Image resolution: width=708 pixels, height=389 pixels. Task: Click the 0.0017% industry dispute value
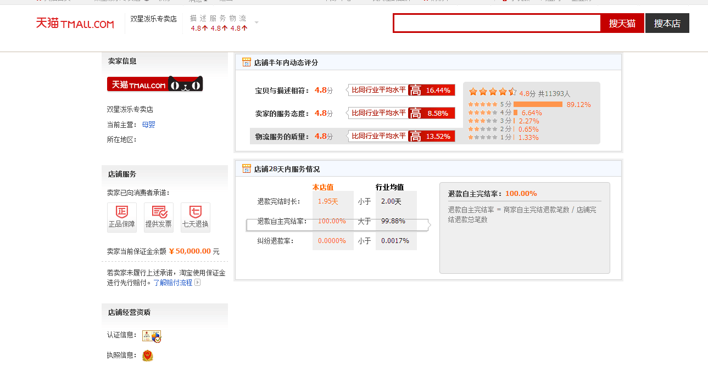coord(395,241)
